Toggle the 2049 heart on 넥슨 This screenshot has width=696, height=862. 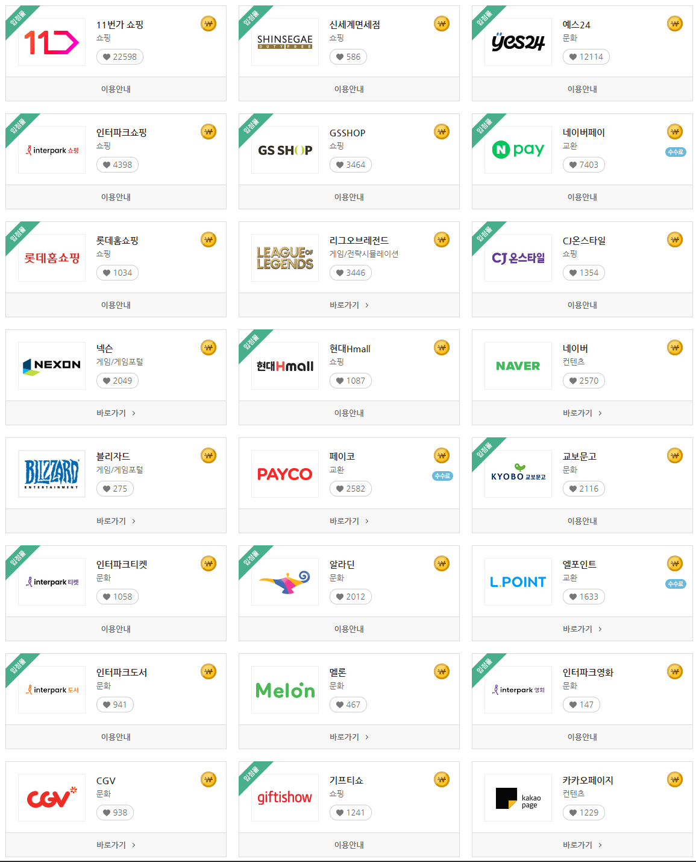(x=118, y=381)
